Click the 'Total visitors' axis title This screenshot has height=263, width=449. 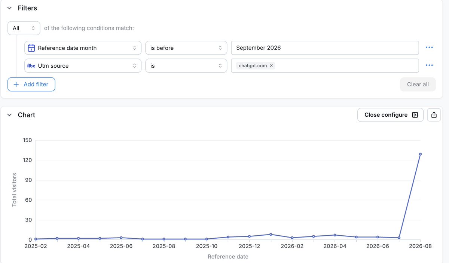15,190
